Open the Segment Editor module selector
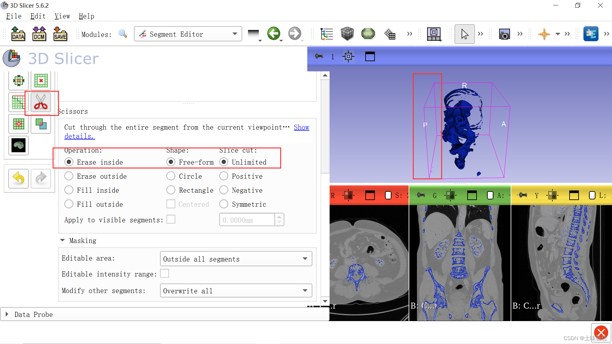Screen dimensions: 612x344 (188, 34)
